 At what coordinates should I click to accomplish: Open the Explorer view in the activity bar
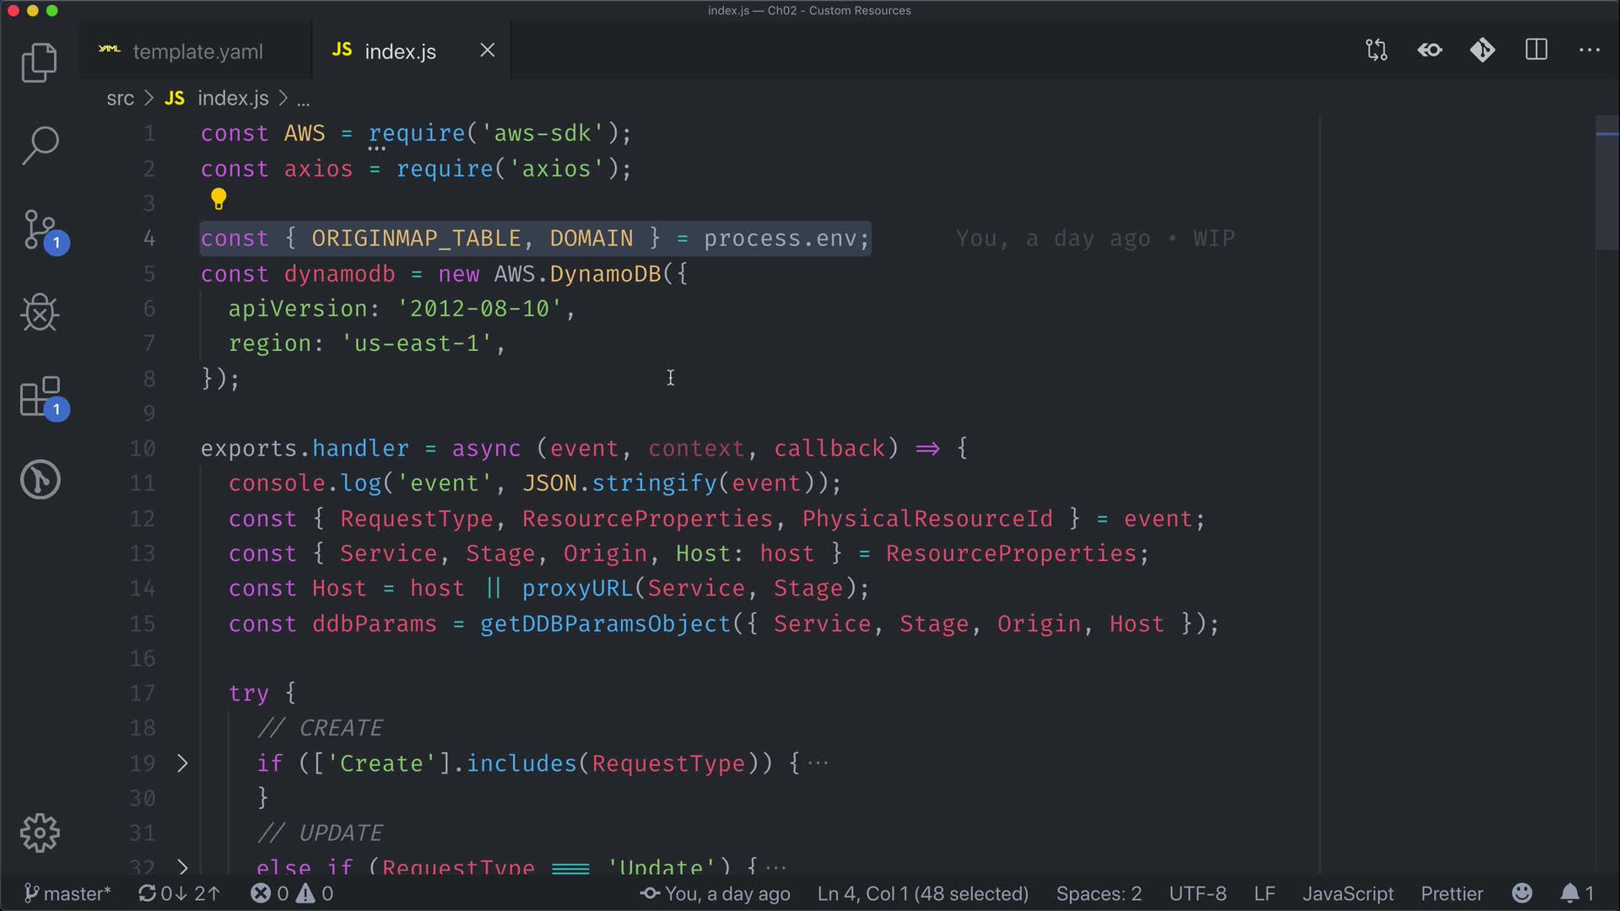(x=39, y=63)
